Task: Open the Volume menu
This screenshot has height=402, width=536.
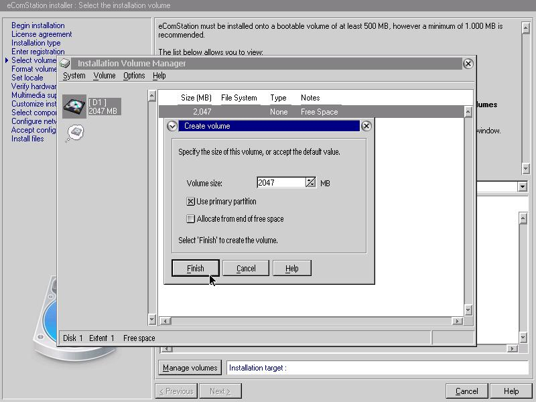Action: point(105,76)
